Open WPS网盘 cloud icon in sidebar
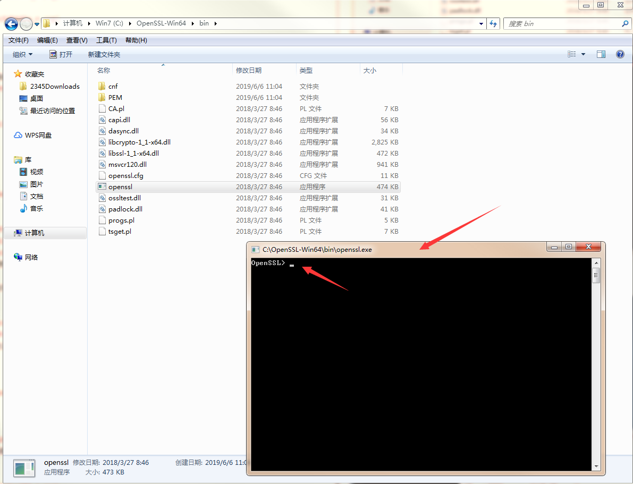Viewport: 633px width, 484px height. (18, 135)
